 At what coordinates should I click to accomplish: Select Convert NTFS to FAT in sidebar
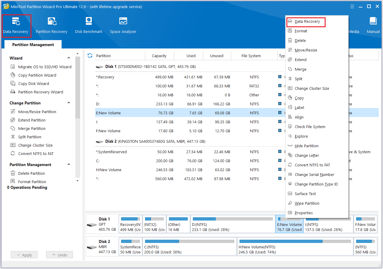point(32,154)
